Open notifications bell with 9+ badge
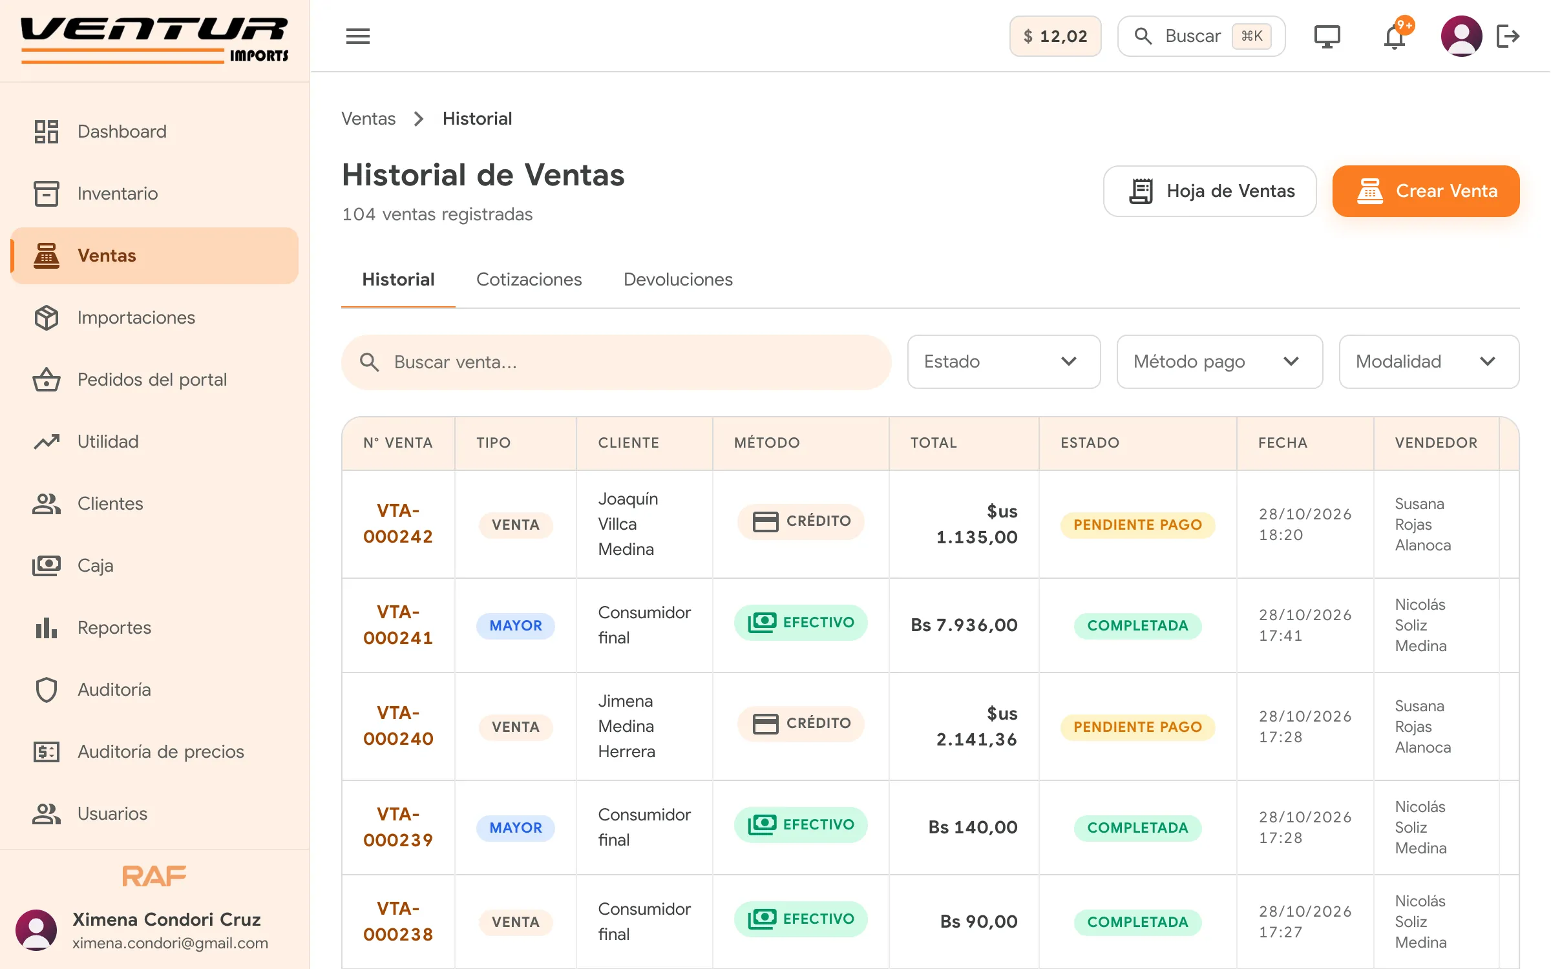 click(x=1395, y=36)
